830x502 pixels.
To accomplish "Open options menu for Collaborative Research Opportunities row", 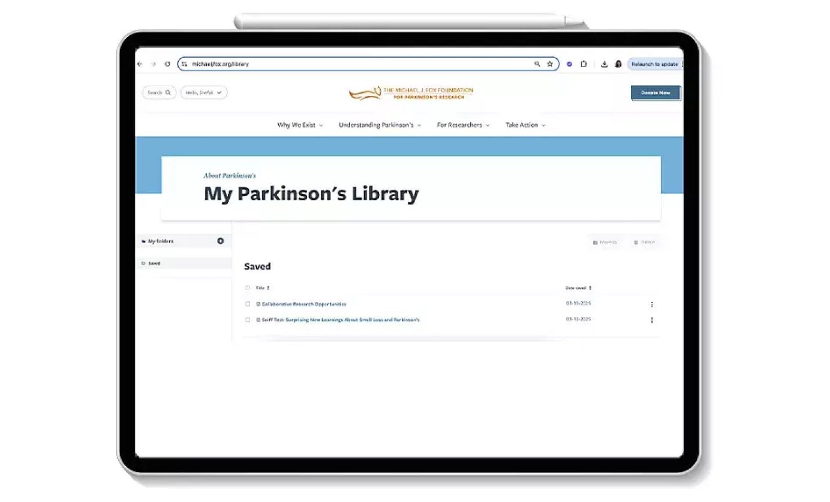I will pyautogui.click(x=652, y=304).
